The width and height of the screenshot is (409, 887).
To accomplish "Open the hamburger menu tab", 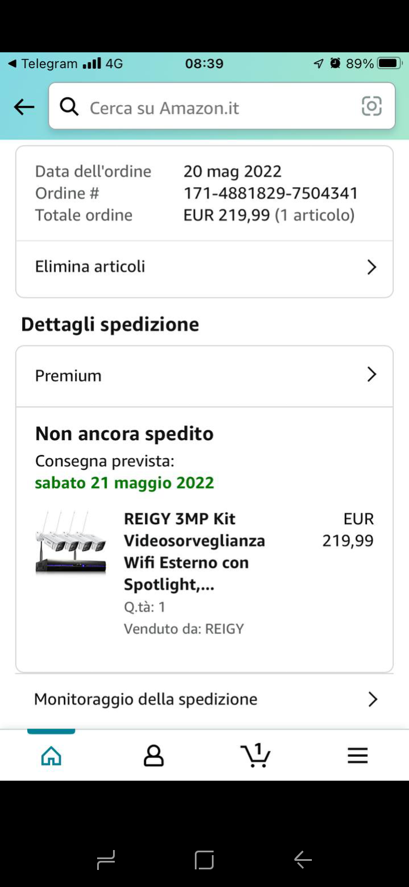I will click(358, 756).
